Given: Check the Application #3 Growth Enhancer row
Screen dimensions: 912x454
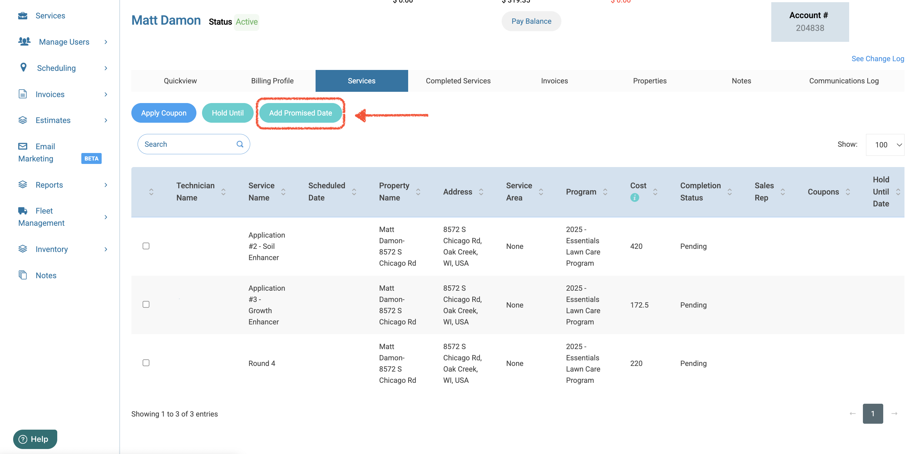Looking at the screenshot, I should point(146,304).
